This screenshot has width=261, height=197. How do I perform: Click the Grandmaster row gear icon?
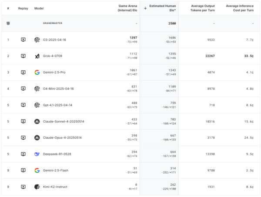8,23
